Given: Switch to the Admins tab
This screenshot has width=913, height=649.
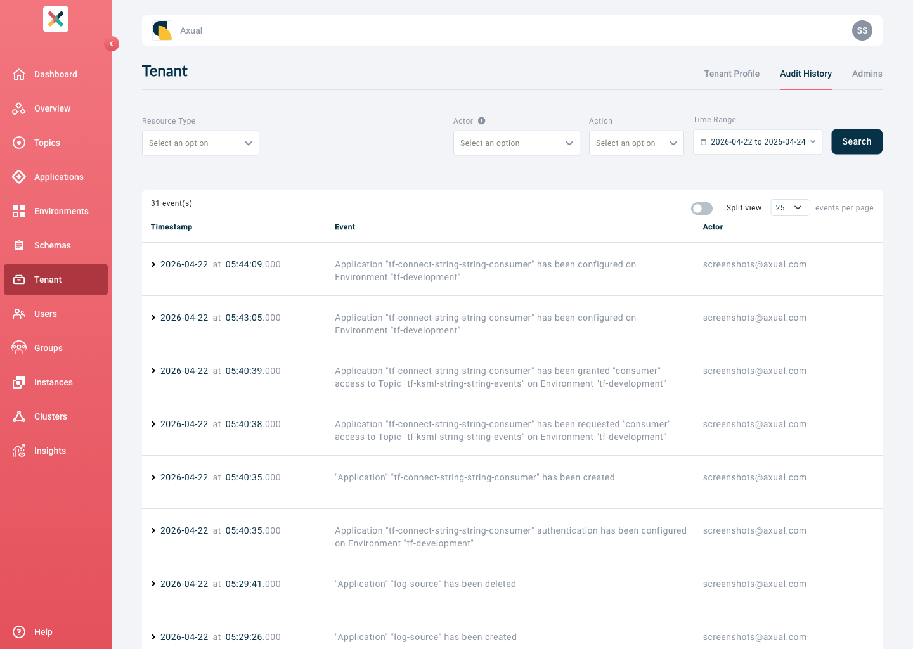Looking at the screenshot, I should (x=867, y=74).
